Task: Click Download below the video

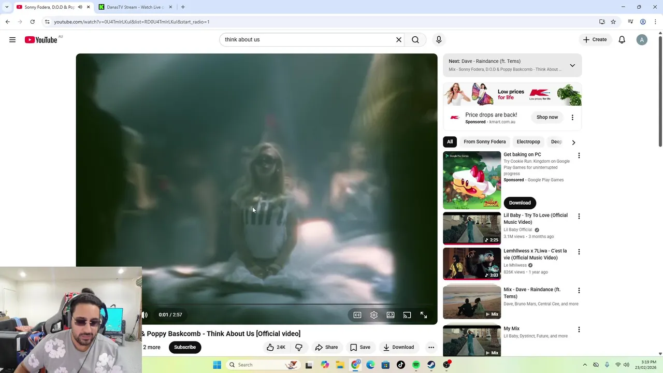Action: pos(398,347)
